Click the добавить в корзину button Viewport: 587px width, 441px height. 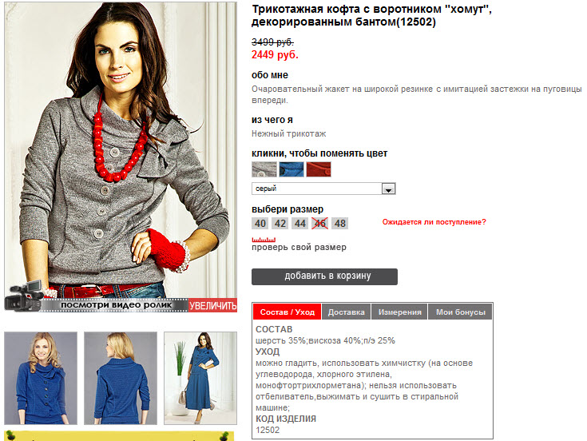coord(324,276)
